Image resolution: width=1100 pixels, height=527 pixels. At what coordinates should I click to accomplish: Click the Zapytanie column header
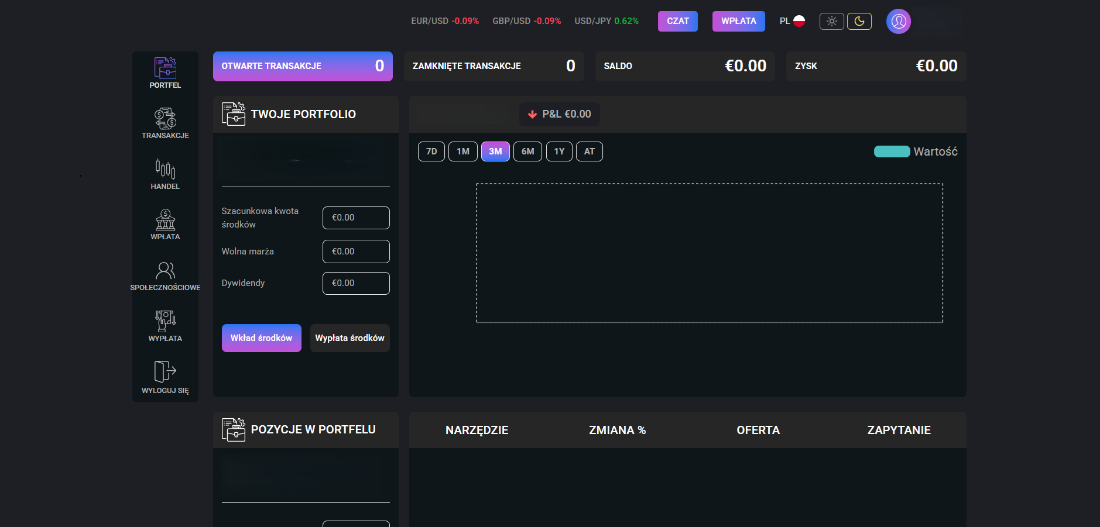click(x=899, y=430)
